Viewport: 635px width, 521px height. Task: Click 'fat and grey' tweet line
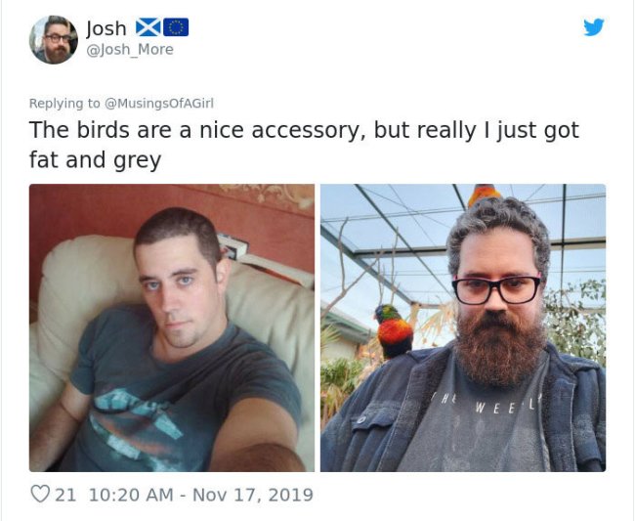(x=95, y=159)
